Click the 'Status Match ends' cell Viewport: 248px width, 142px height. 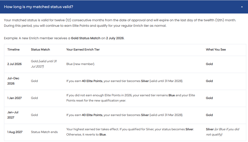tap(44, 132)
